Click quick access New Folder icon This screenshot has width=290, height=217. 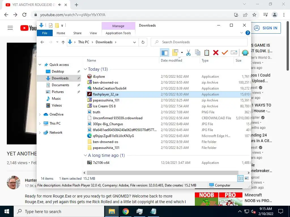coord(57,25)
